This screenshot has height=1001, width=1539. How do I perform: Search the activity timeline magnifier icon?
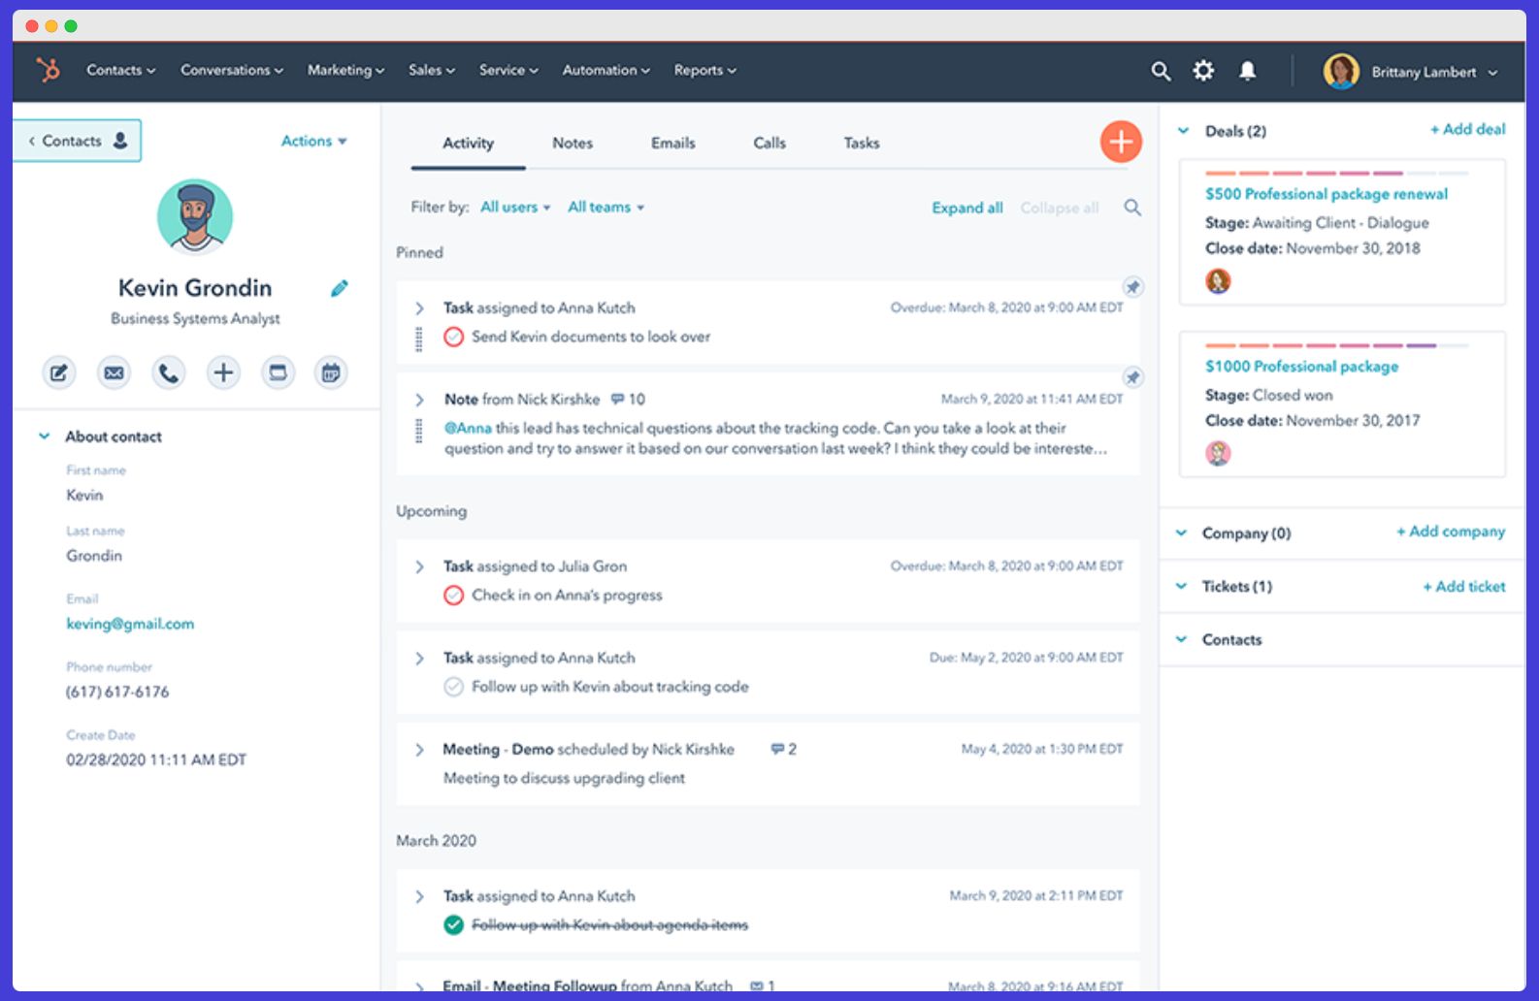click(x=1132, y=208)
